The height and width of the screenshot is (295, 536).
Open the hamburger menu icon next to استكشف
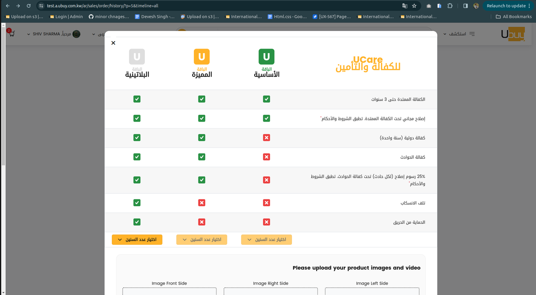(472, 34)
